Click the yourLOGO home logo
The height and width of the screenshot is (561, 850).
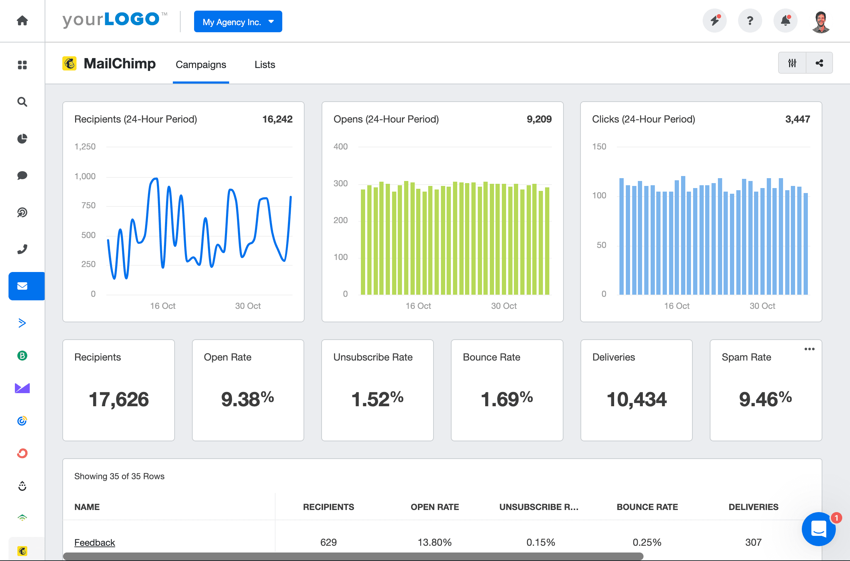(x=113, y=20)
